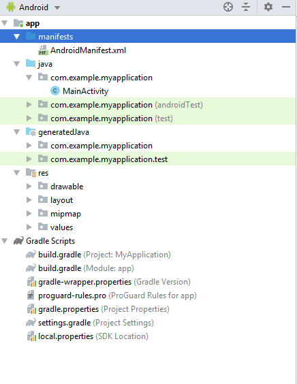Click the build.gradle Project elephant icon
The image size is (297, 384).
[x=31, y=255]
